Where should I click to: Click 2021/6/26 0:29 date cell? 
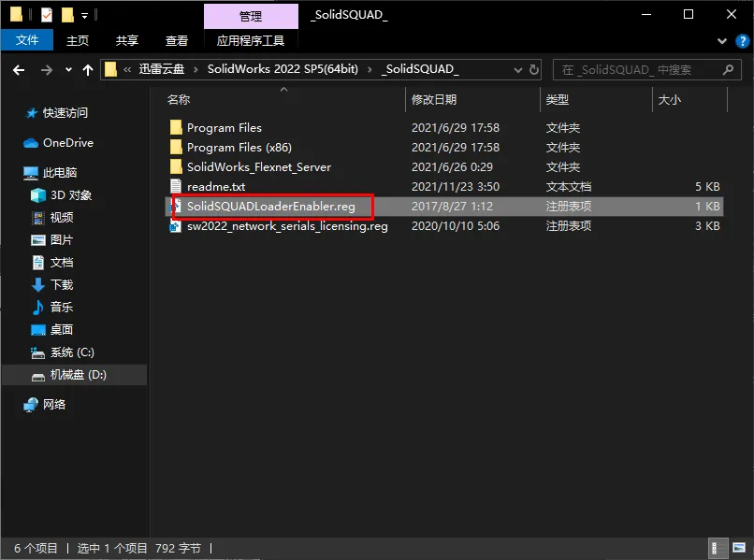[x=452, y=167]
